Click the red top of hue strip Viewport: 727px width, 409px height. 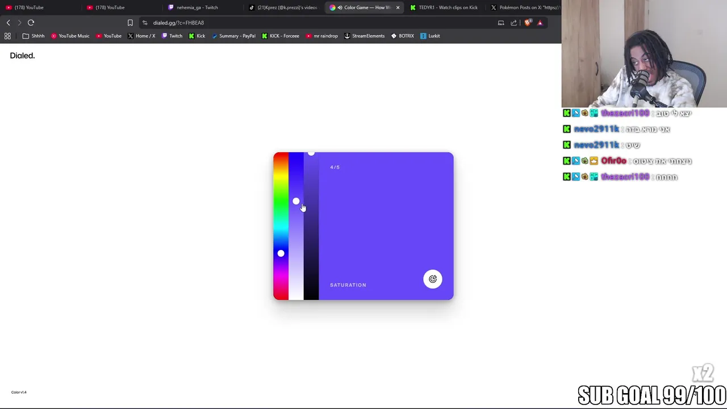tap(281, 156)
